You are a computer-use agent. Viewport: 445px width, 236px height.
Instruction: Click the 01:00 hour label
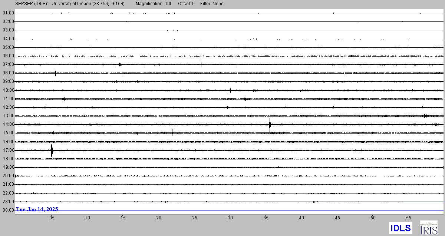pos(8,13)
